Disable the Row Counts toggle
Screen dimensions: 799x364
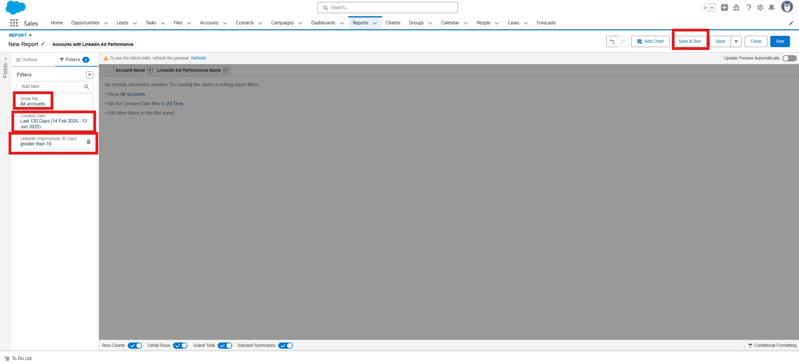[135, 345]
